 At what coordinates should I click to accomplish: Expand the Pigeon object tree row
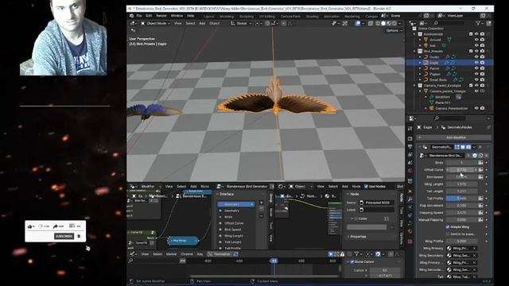point(420,74)
